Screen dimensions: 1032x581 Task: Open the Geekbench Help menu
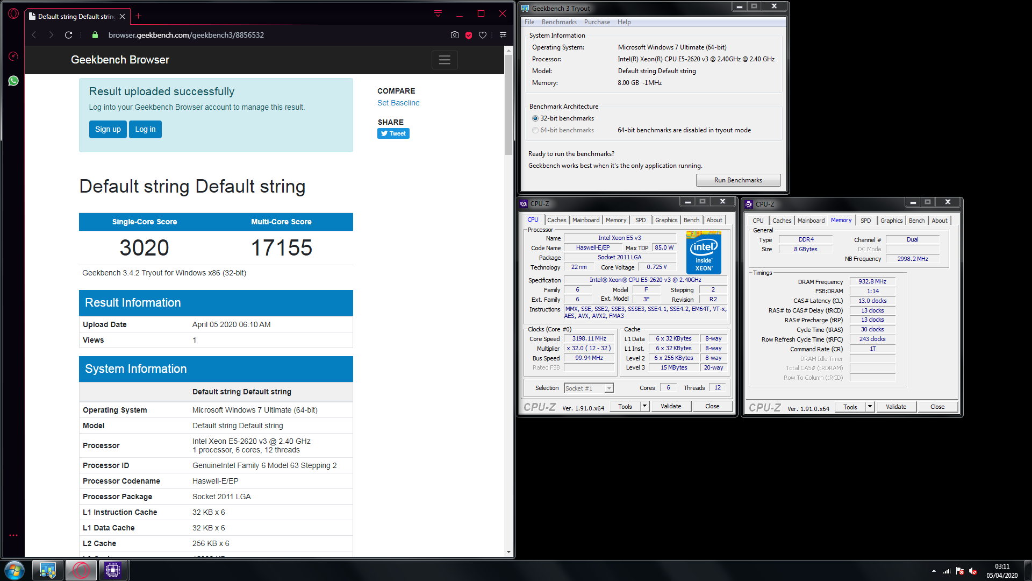[x=624, y=22]
